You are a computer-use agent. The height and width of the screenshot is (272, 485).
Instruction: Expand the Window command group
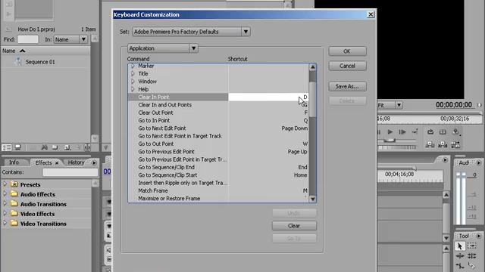(133, 82)
